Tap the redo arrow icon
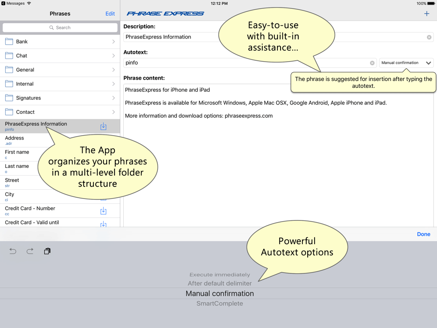Image resolution: width=437 pixels, height=328 pixels. coord(30,251)
